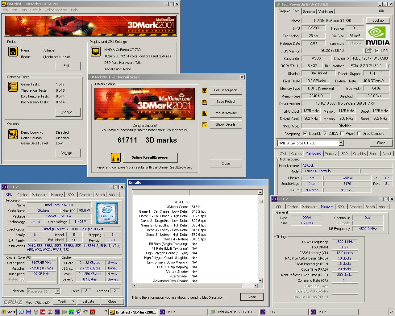Open the SPD tab in CPU-Z Memory window

point(341,207)
